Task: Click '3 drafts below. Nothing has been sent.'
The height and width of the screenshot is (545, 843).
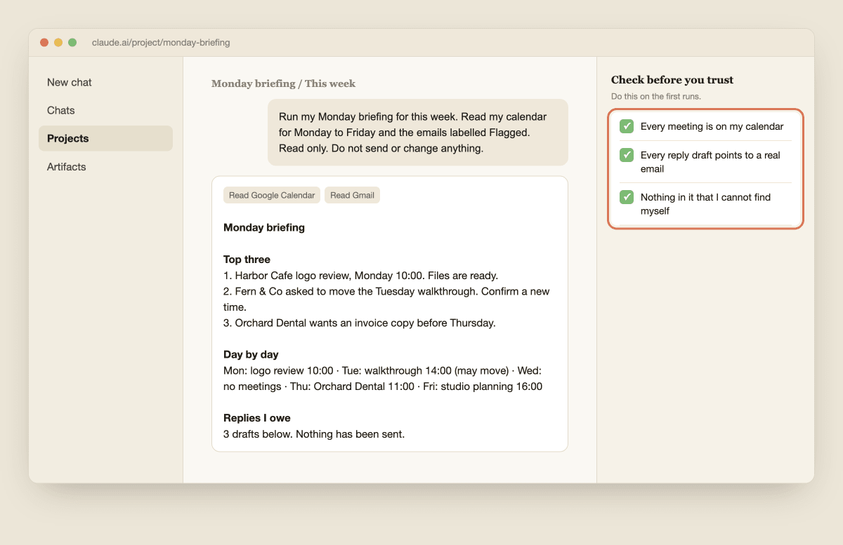Action: [x=314, y=434]
